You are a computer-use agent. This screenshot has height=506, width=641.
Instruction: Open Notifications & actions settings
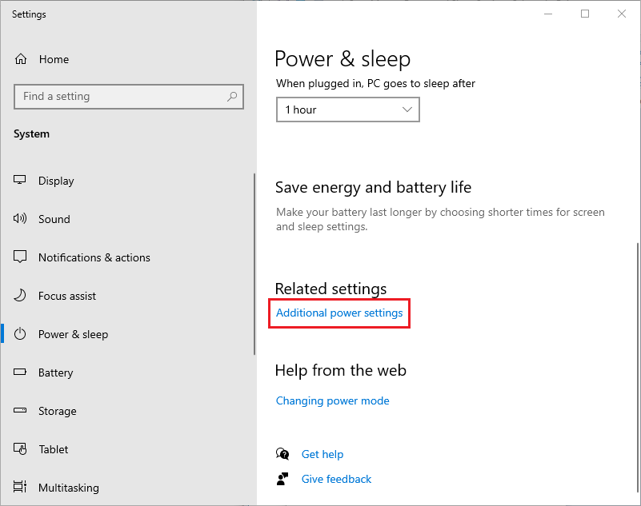pyautogui.click(x=94, y=257)
